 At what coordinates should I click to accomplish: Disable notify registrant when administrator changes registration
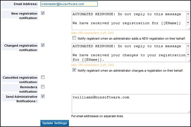pyautogui.click(x=74, y=70)
